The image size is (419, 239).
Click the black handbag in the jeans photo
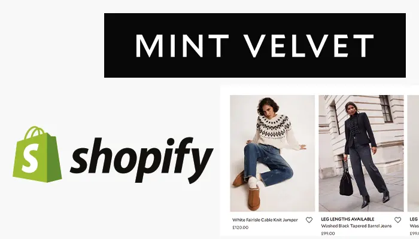click(347, 179)
